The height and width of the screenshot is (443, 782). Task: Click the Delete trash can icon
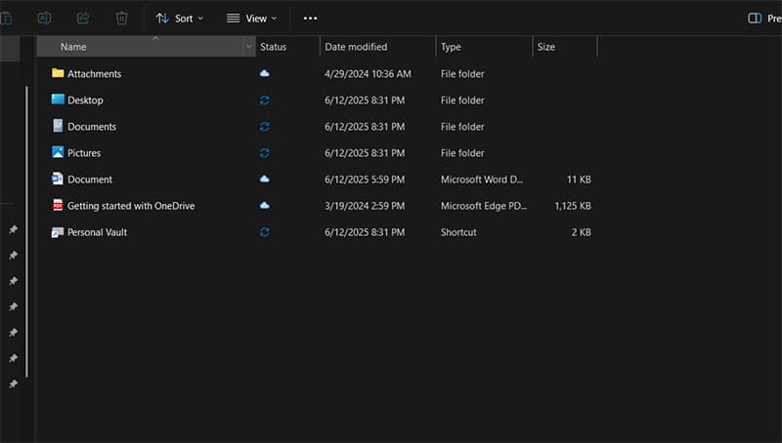click(x=121, y=18)
